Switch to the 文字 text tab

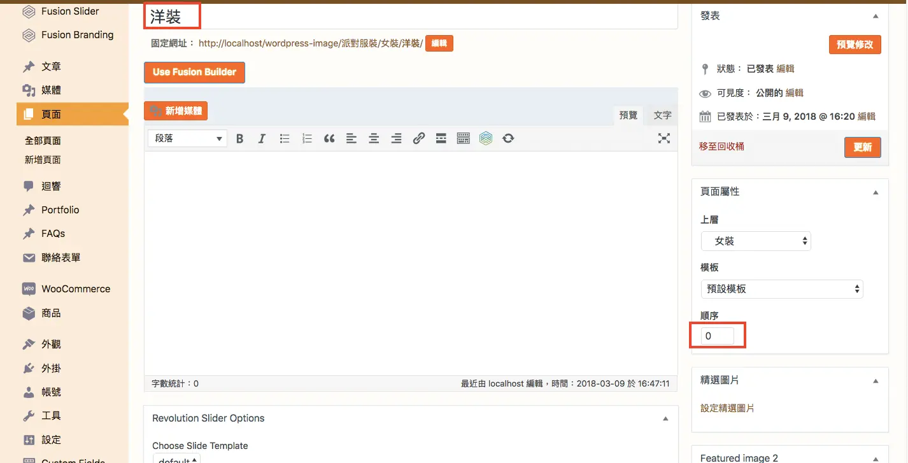tap(663, 115)
